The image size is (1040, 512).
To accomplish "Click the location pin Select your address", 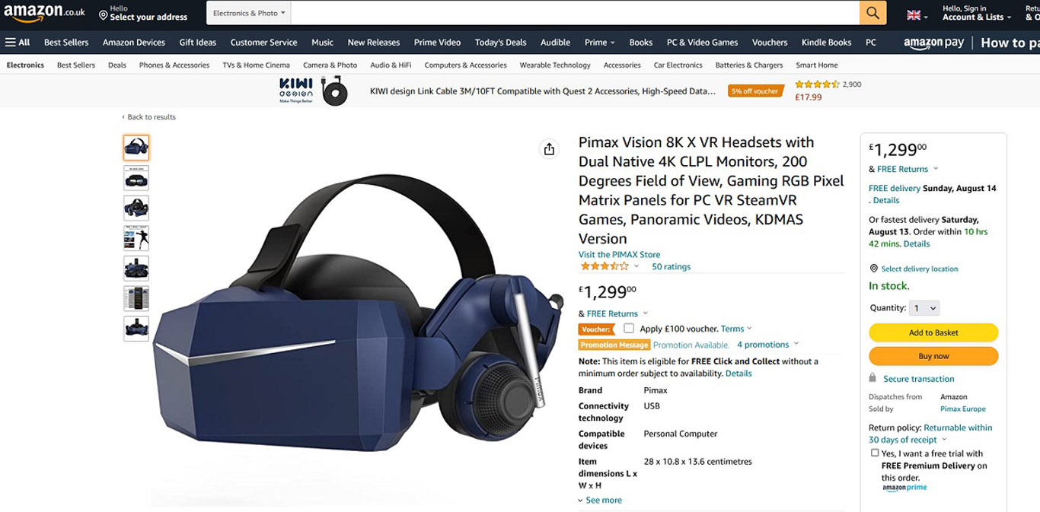I will point(143,13).
